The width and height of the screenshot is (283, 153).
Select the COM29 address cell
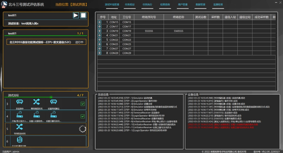click(114, 53)
